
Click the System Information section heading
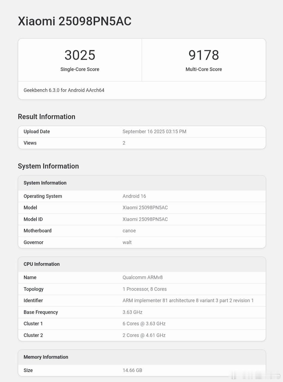(x=48, y=166)
